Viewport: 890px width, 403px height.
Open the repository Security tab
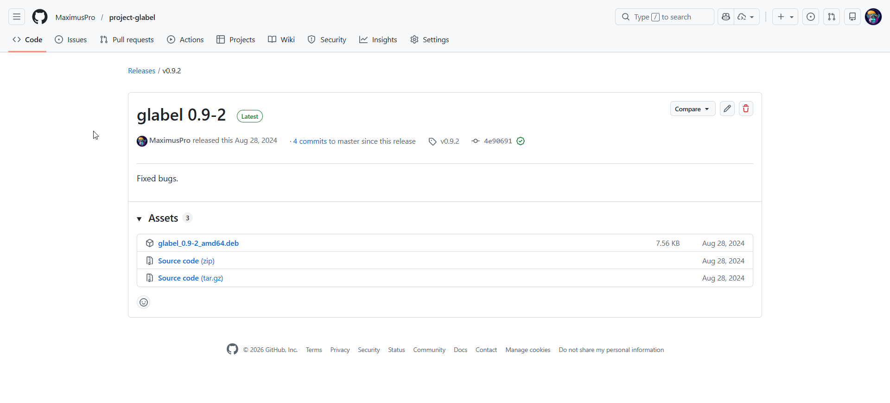pyautogui.click(x=327, y=40)
